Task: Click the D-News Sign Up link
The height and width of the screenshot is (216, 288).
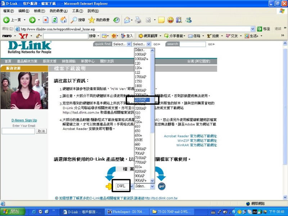Action: pos(24,120)
